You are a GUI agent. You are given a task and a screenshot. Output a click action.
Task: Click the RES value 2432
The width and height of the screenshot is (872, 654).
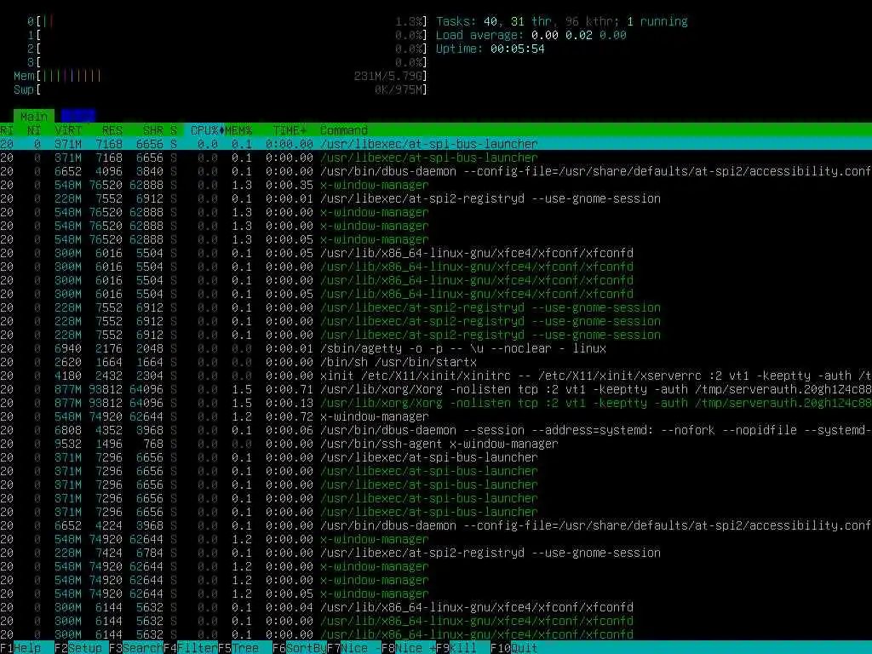[109, 376]
